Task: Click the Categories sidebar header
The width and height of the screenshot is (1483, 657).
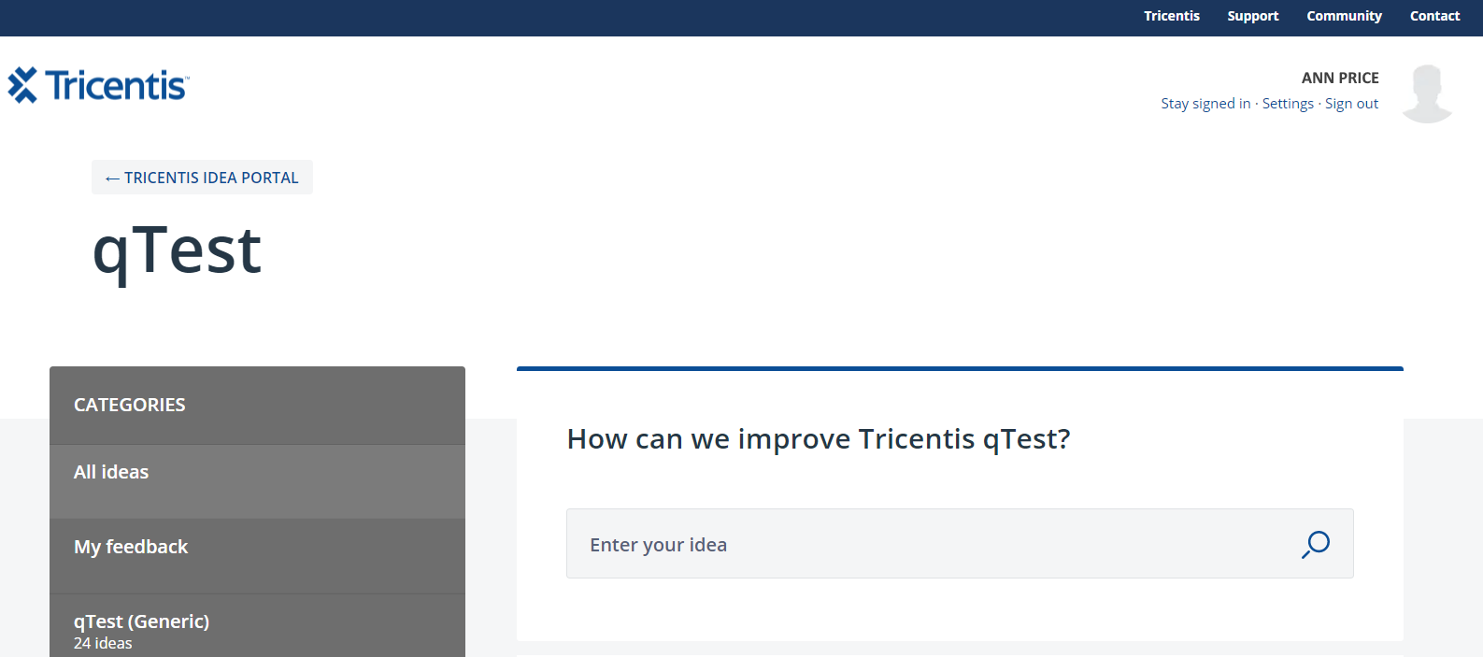Action: (130, 405)
